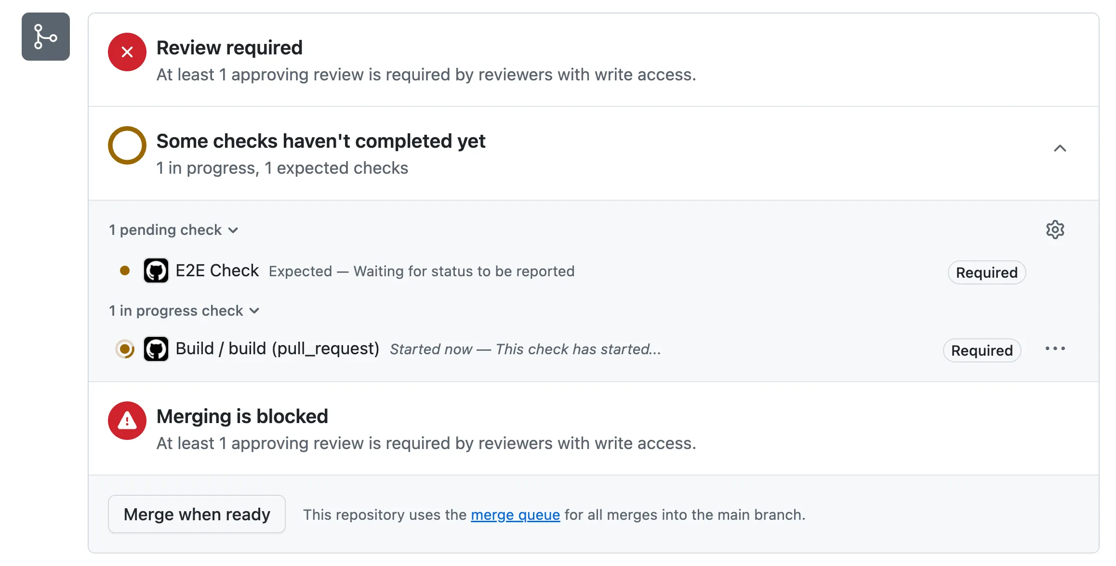
Task: Open checks settings gear icon
Action: (1055, 230)
